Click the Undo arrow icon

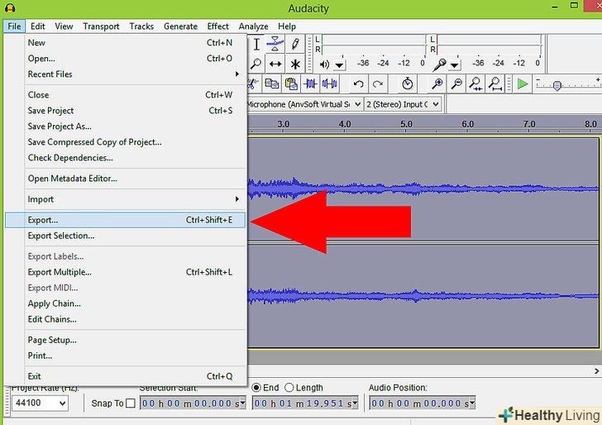(358, 84)
